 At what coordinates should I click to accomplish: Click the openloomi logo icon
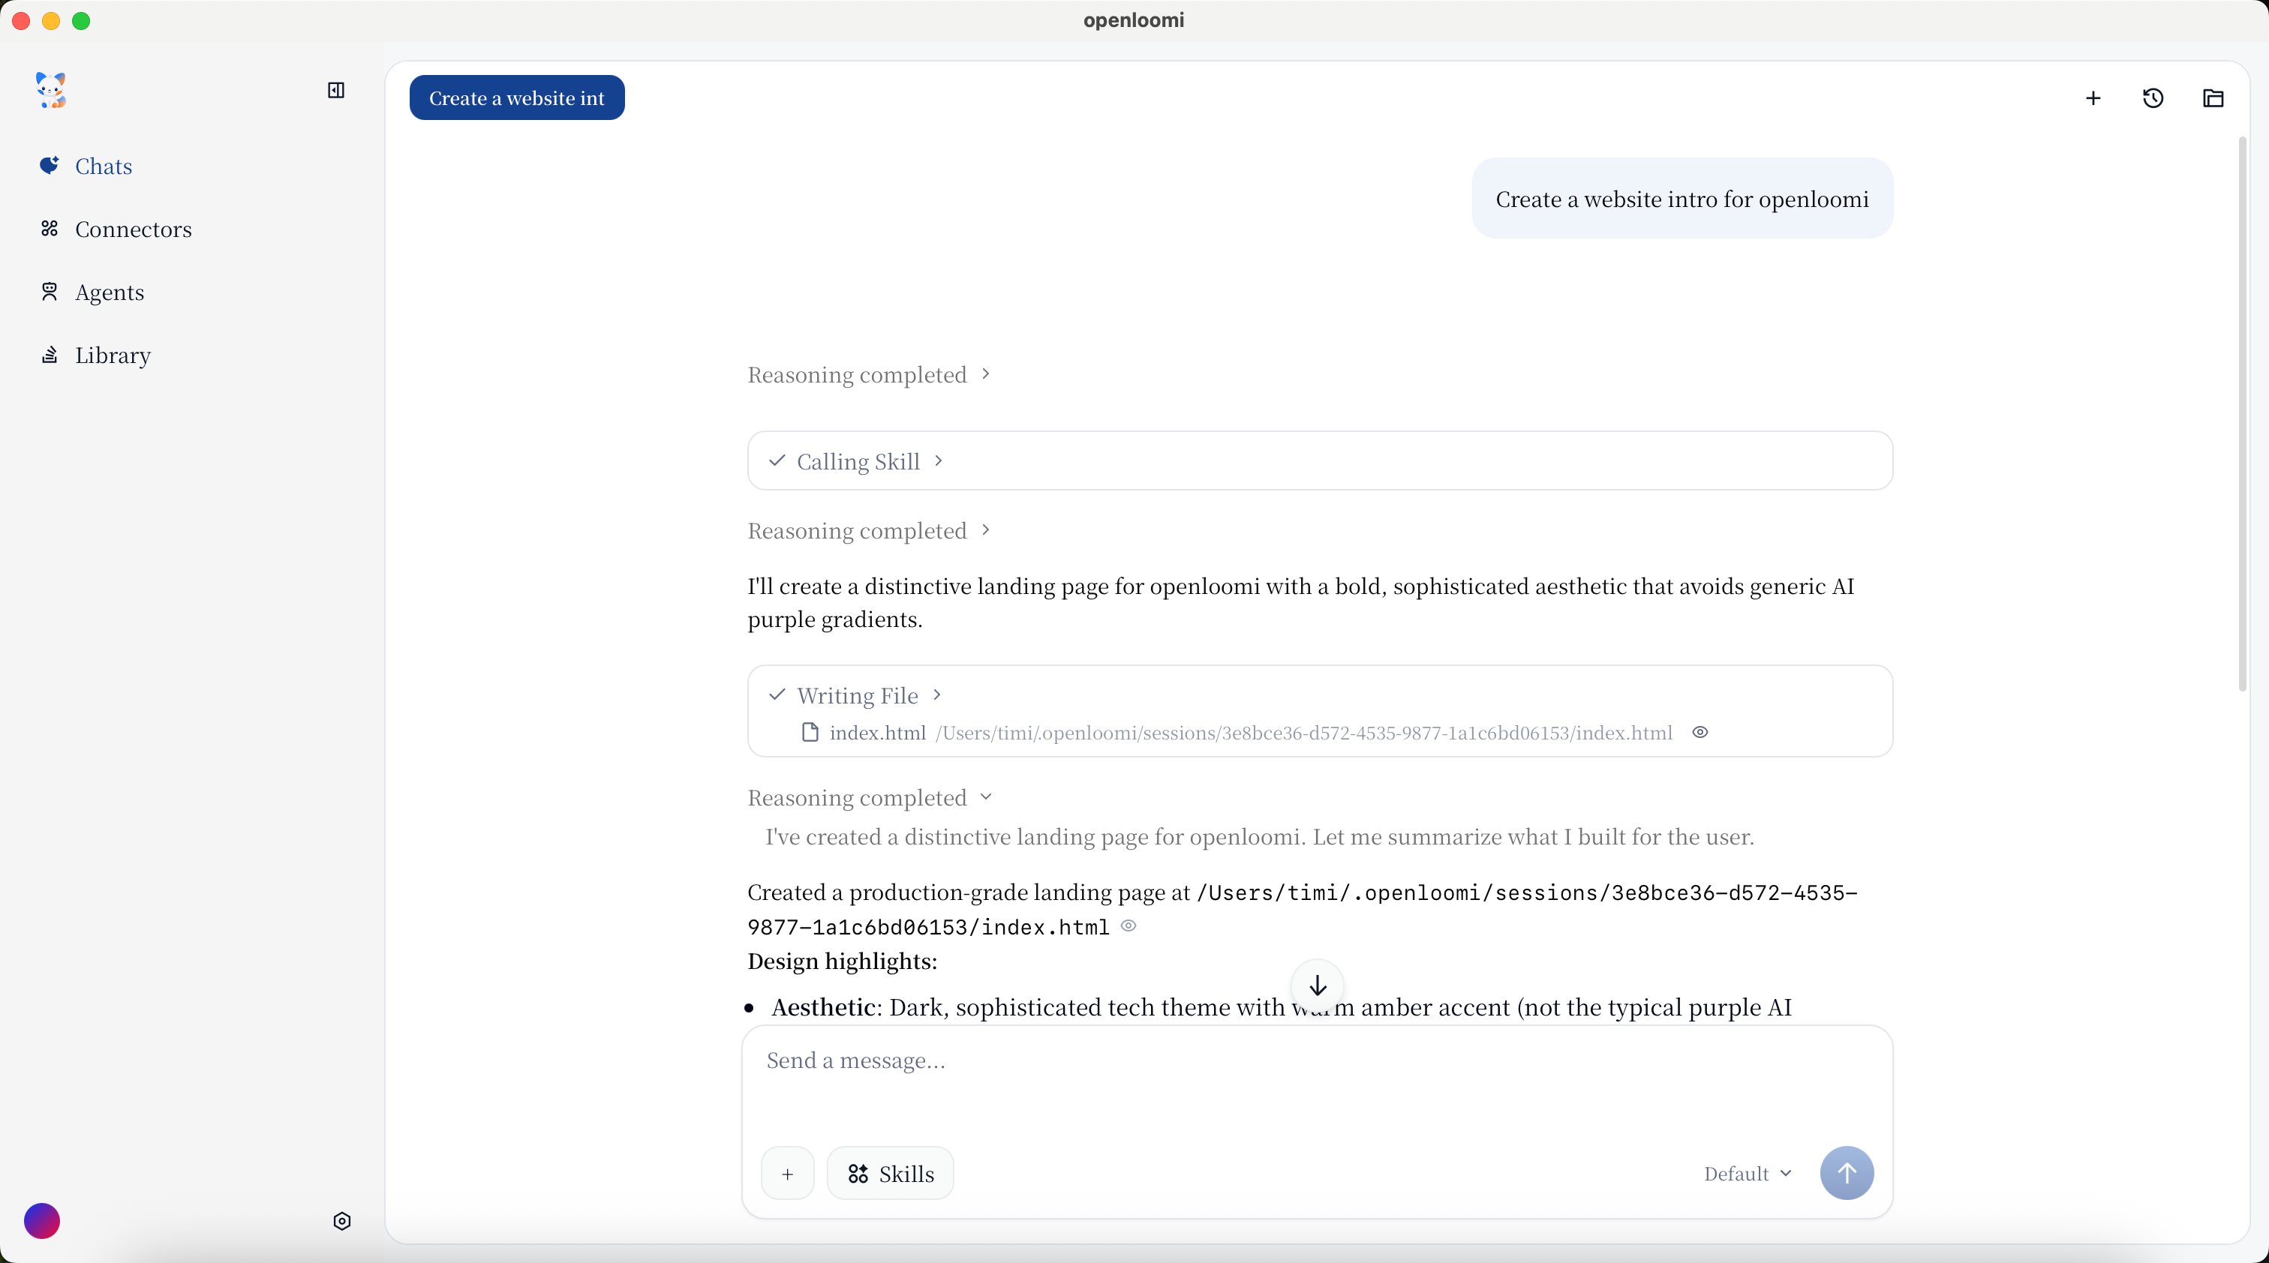[51, 90]
